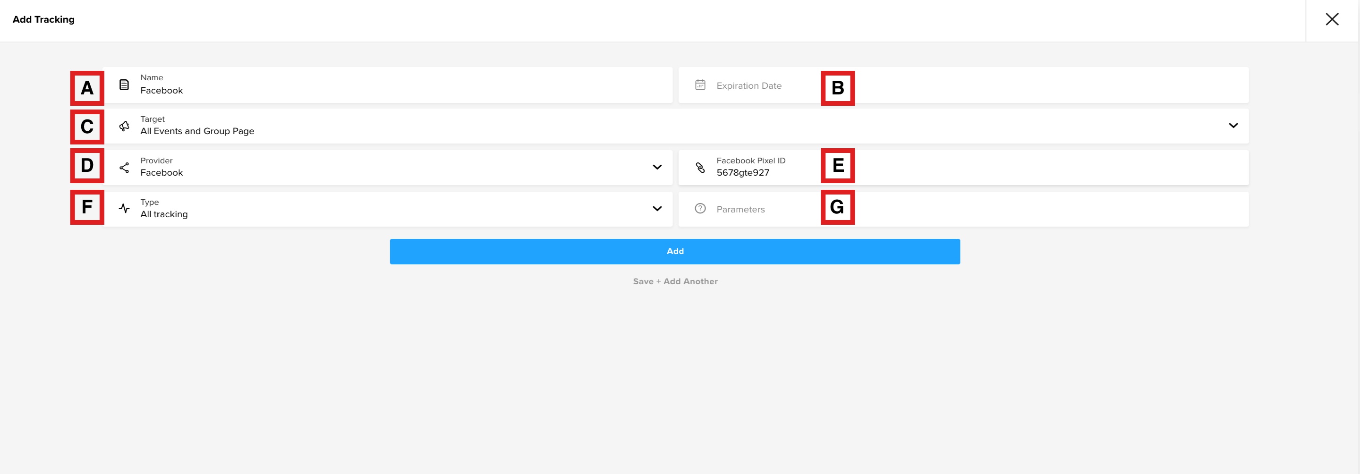Viewport: 1360px width, 474px height.
Task: Focus the Name field containing Facebook
Action: click(x=389, y=85)
